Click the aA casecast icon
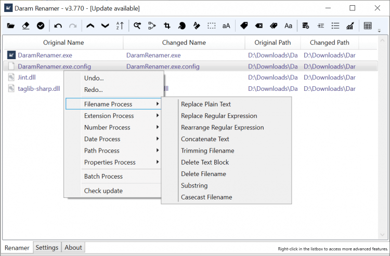The width and height of the screenshot is (390, 256). (x=226, y=26)
